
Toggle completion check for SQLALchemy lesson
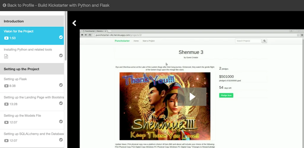tap(61, 140)
